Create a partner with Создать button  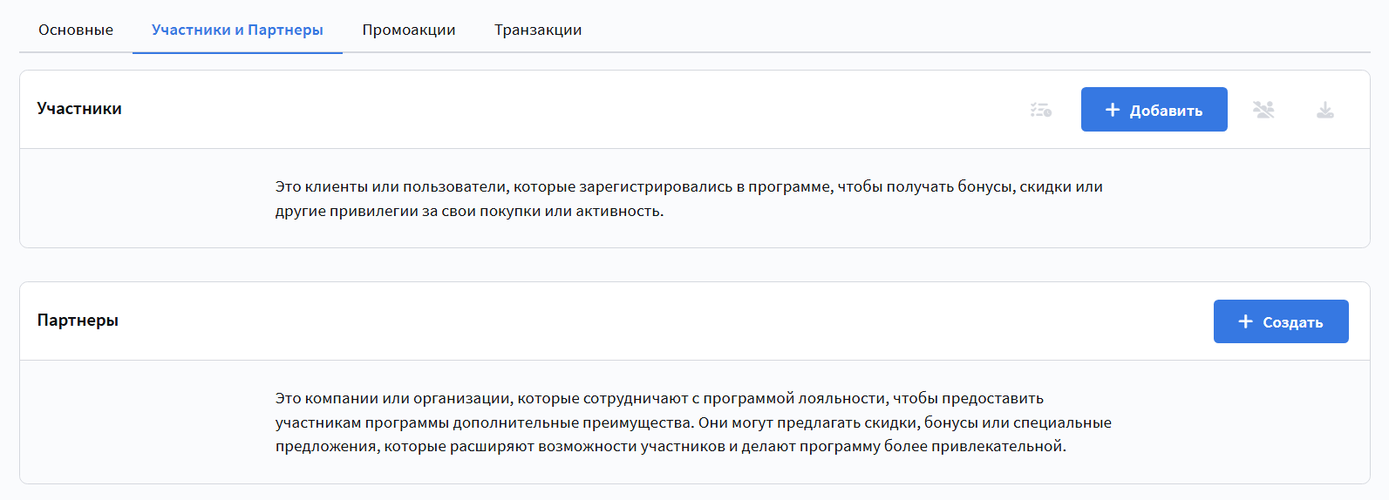coord(1281,321)
